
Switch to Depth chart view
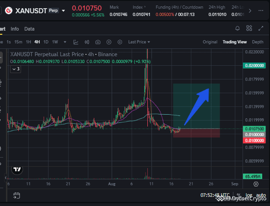pyautogui.click(x=258, y=42)
